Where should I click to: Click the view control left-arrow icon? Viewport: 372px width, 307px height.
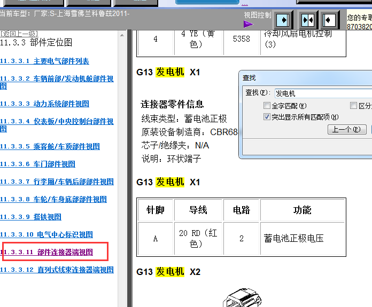point(330,20)
